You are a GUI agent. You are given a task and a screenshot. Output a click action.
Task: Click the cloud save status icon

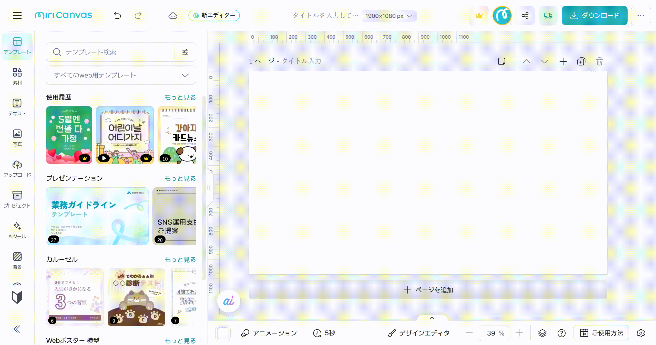coord(173,16)
